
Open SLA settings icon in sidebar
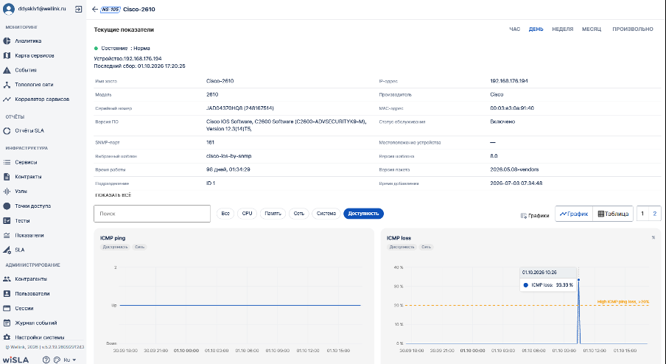(7, 250)
